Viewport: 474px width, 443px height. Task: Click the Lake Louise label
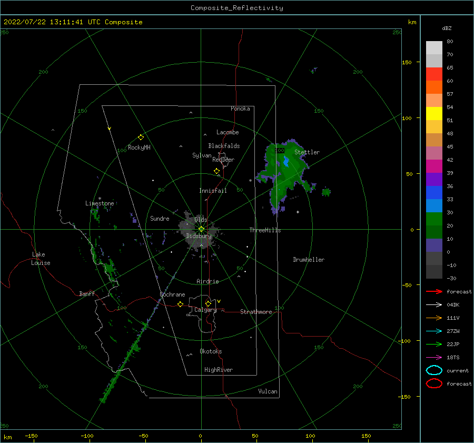(x=41, y=259)
